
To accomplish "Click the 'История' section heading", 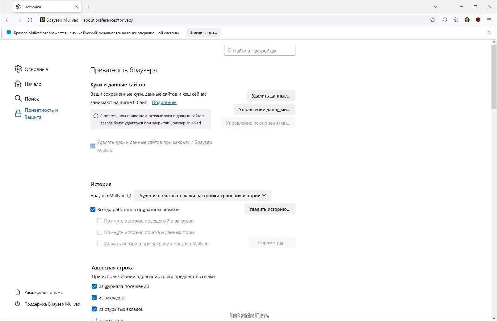I will point(101,184).
